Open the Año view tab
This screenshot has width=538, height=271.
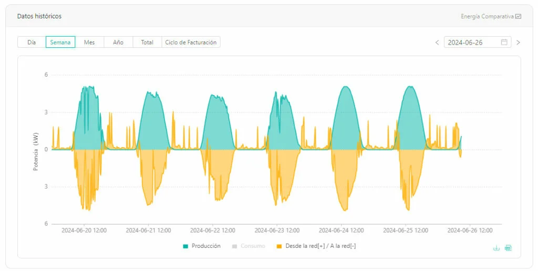(118, 42)
